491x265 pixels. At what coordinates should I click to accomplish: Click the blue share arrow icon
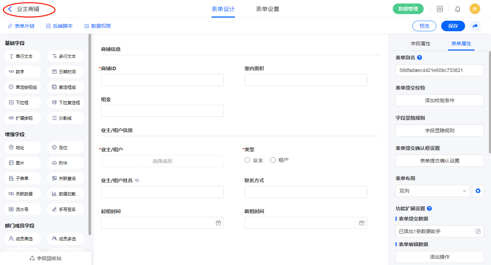tap(475, 26)
